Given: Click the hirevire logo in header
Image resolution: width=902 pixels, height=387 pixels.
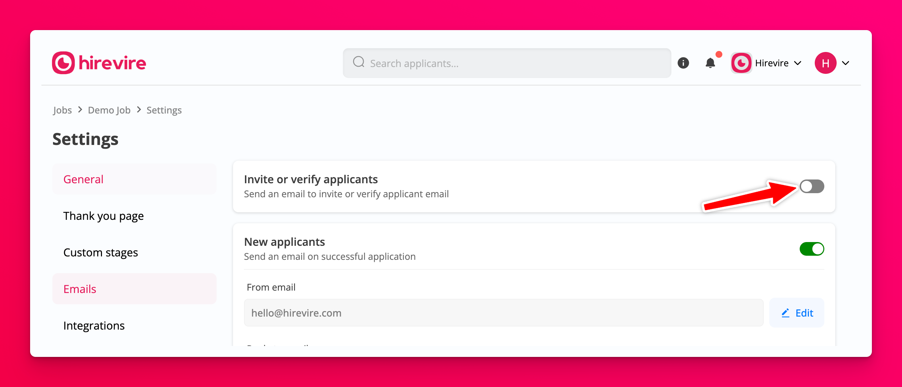Looking at the screenshot, I should 99,63.
